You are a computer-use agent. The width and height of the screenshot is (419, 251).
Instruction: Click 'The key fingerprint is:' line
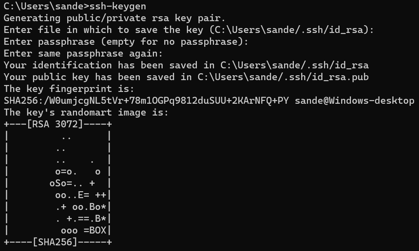(x=69, y=89)
